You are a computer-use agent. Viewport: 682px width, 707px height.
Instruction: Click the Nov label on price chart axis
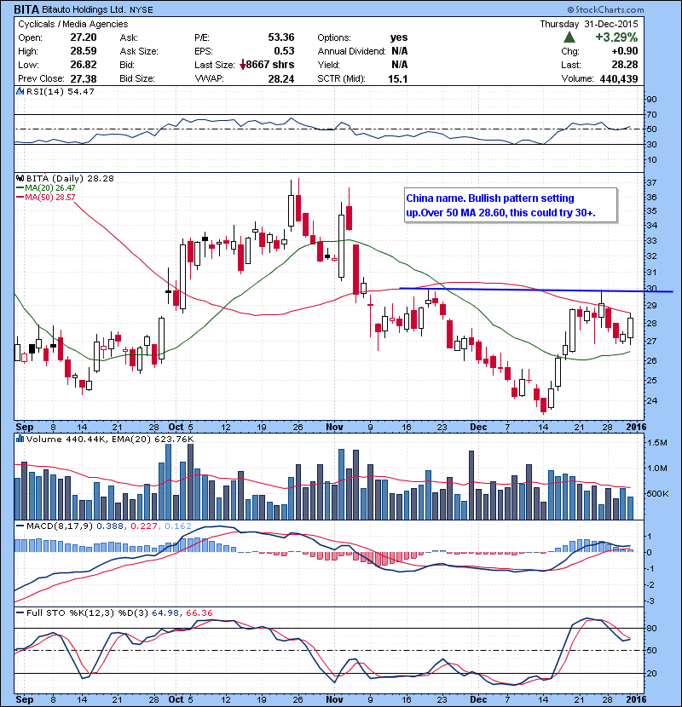click(x=334, y=427)
